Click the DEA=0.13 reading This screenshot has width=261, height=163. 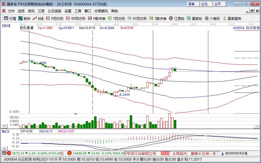pos(46,131)
